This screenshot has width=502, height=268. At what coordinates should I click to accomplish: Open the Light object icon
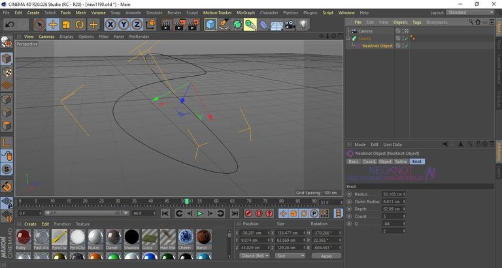pyautogui.click(x=303, y=25)
